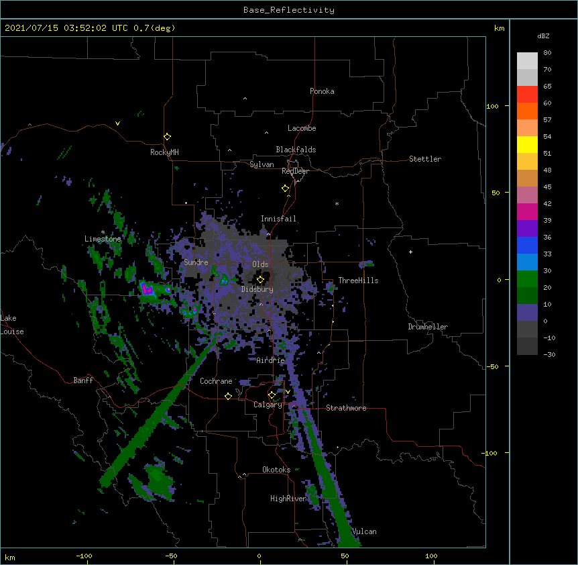Click the Banff label
This screenshot has height=565, width=578.
(x=83, y=380)
